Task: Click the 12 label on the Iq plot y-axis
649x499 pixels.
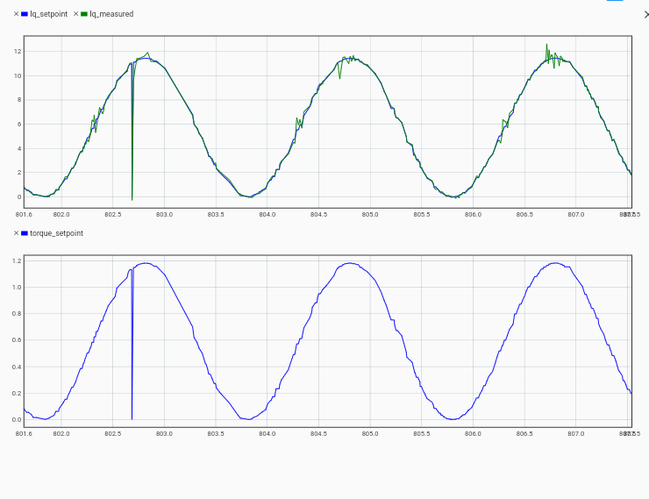Action: tap(17, 51)
